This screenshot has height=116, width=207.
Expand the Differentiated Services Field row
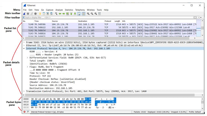tap(28, 58)
